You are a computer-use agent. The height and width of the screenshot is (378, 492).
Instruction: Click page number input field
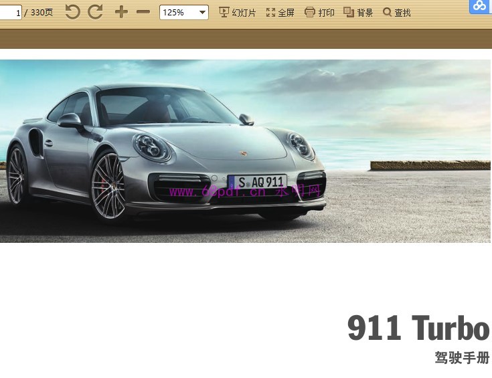coord(10,13)
